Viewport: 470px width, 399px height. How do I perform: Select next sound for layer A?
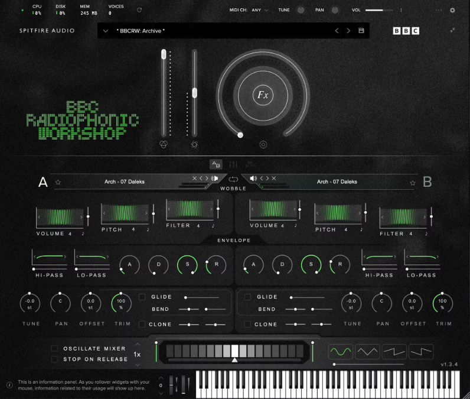coord(207,178)
